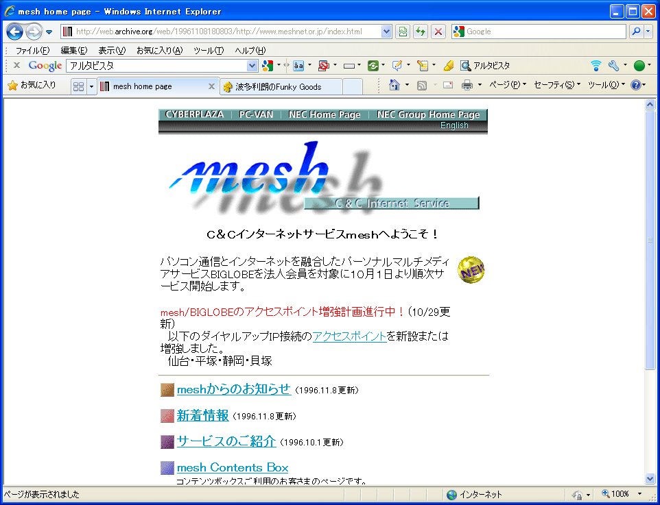Click the Google Toolbar colored search icon
660x505 pixels.
click(x=268, y=66)
